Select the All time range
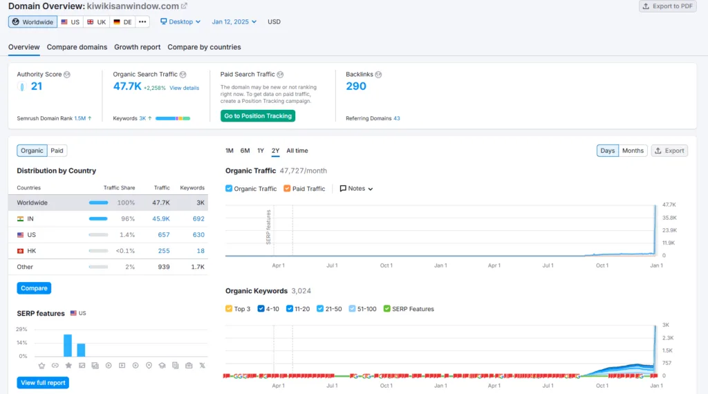708x394 pixels. tap(297, 151)
